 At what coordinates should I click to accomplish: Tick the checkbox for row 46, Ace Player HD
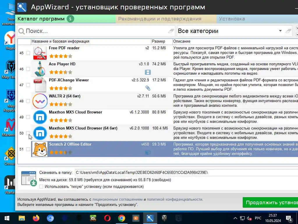coord(28,69)
